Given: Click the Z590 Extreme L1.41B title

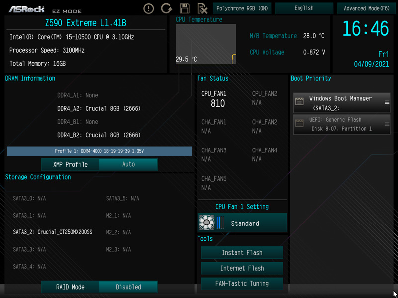Looking at the screenshot, I should [86, 23].
